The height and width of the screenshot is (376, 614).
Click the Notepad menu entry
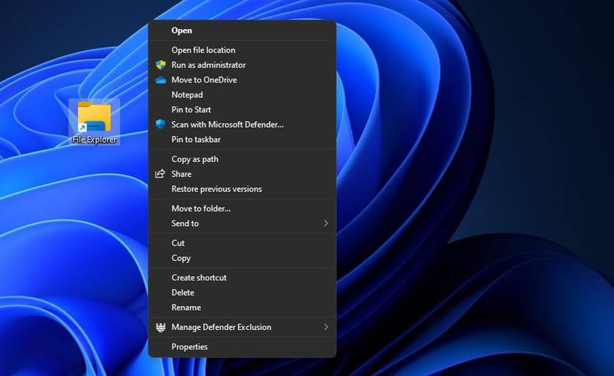242,94
